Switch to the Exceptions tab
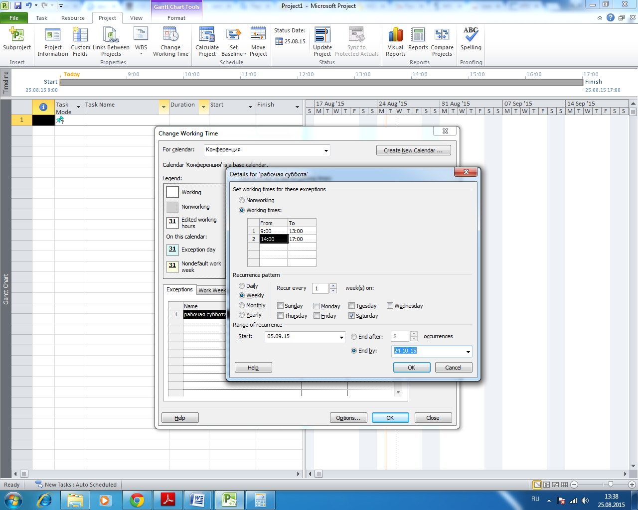638x510 pixels. [179, 289]
